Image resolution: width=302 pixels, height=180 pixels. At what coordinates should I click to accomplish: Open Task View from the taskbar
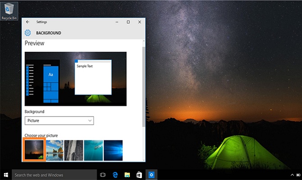click(x=103, y=175)
